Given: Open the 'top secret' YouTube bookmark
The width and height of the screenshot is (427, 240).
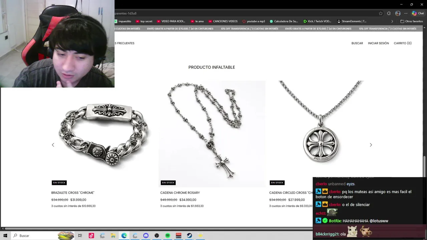Looking at the screenshot, I should click(144, 21).
